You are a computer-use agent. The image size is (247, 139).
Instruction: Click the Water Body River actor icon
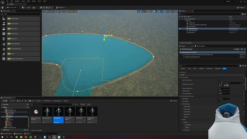pos(4,39)
